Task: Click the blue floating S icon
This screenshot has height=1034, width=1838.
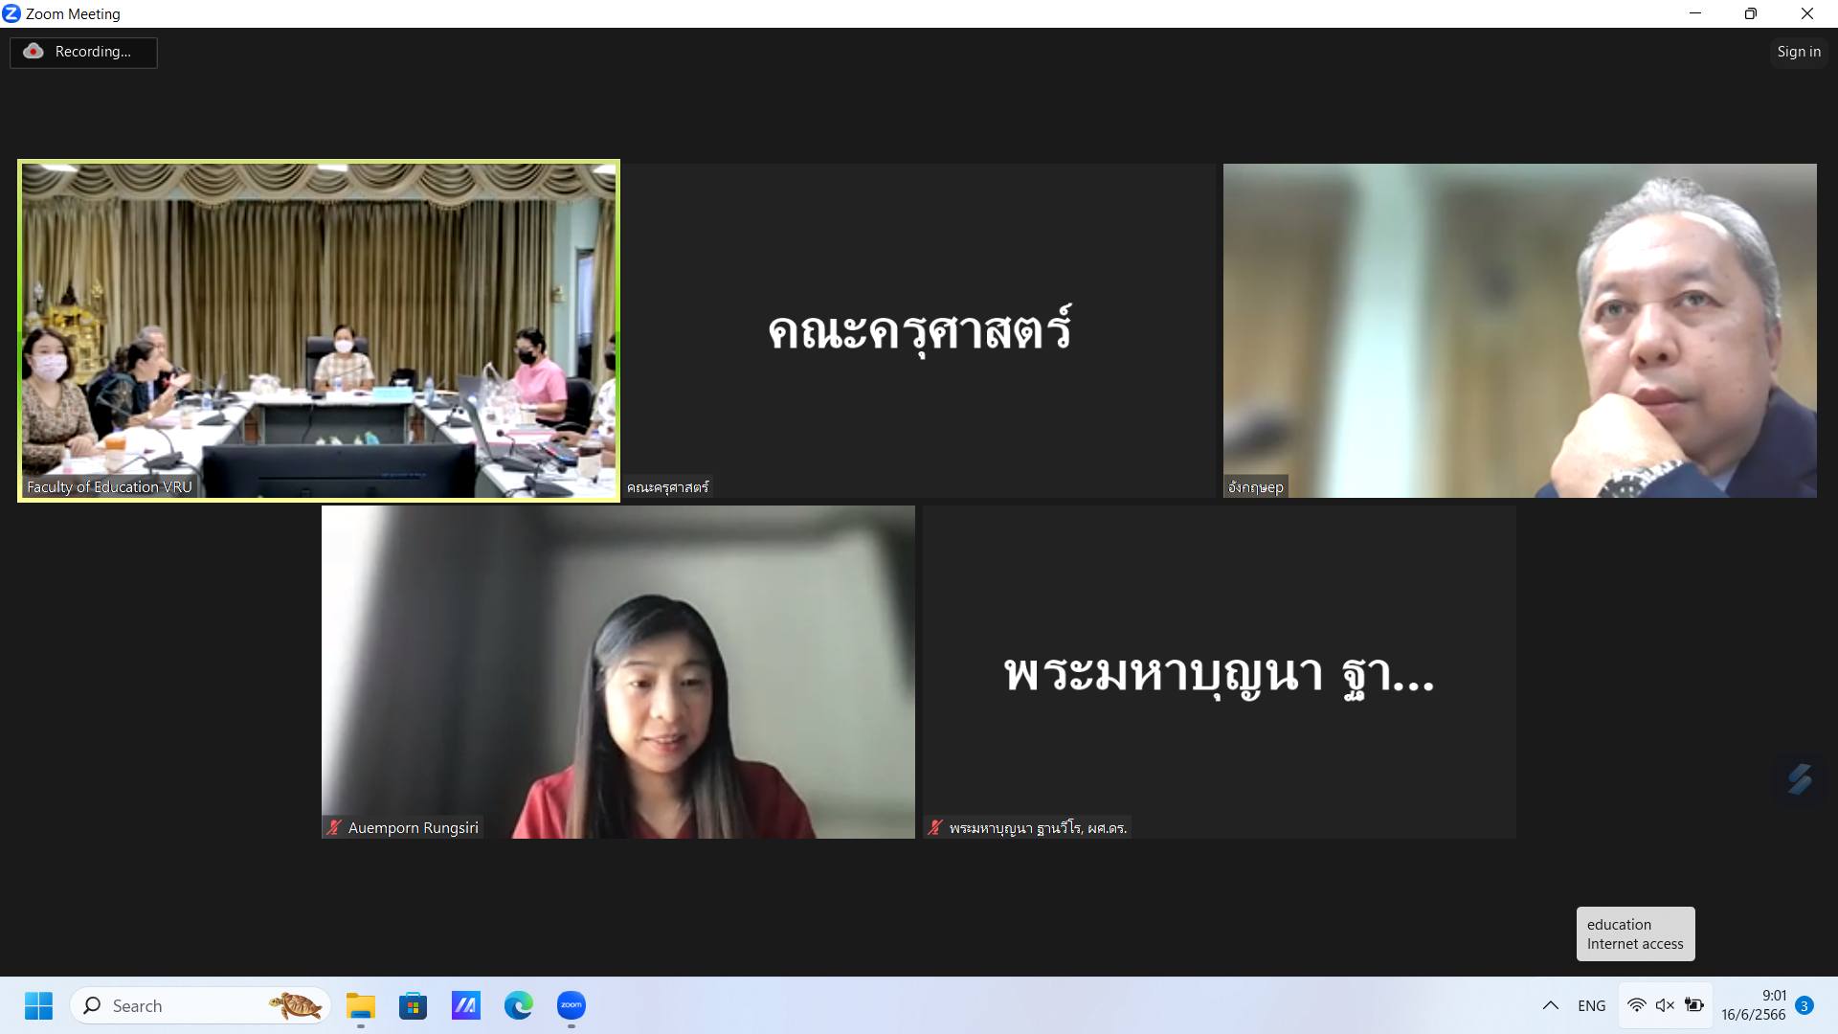Action: [1800, 779]
